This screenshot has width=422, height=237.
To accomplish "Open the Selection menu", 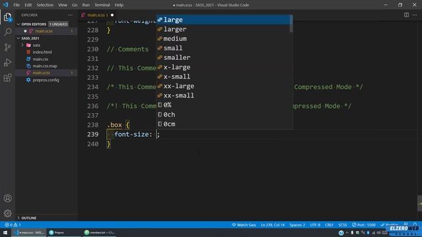I will coord(45,5).
